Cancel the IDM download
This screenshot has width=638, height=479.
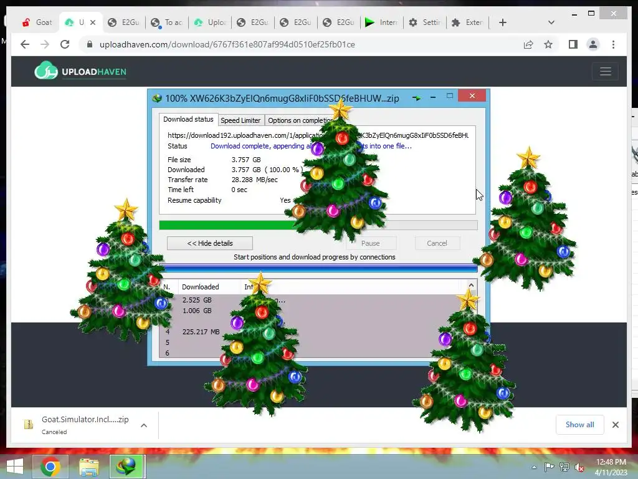pyautogui.click(x=437, y=243)
